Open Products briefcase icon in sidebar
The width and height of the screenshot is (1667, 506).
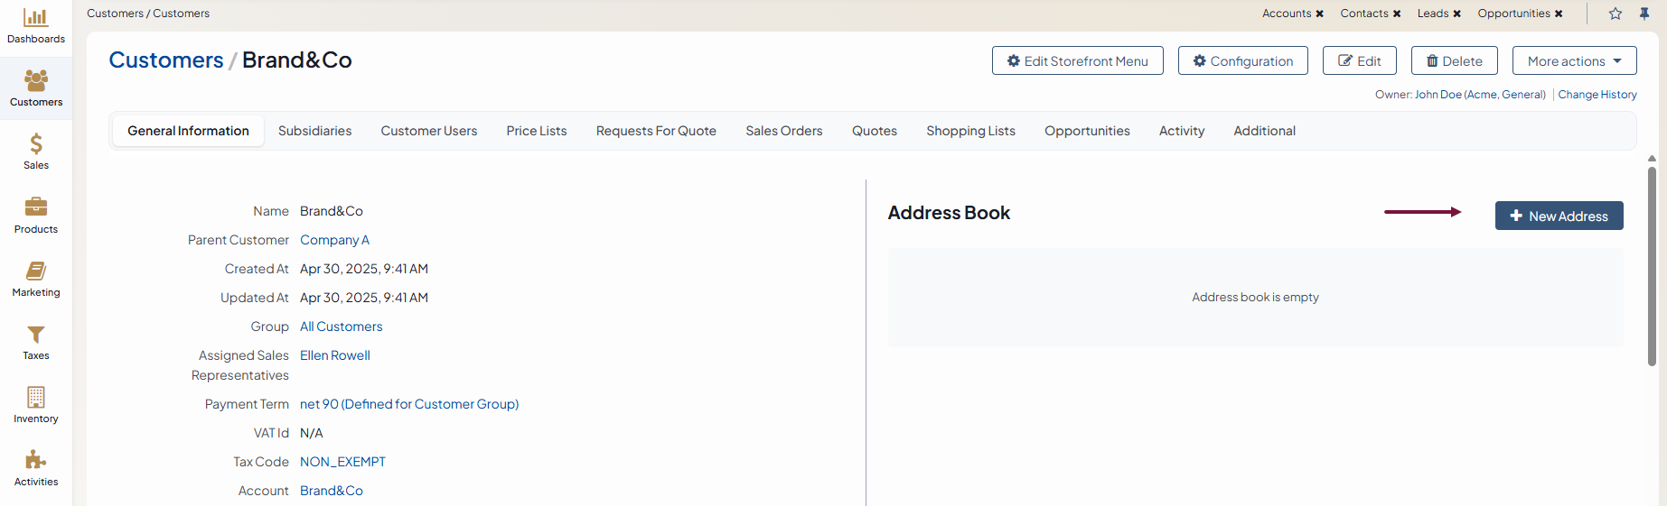coord(36,207)
